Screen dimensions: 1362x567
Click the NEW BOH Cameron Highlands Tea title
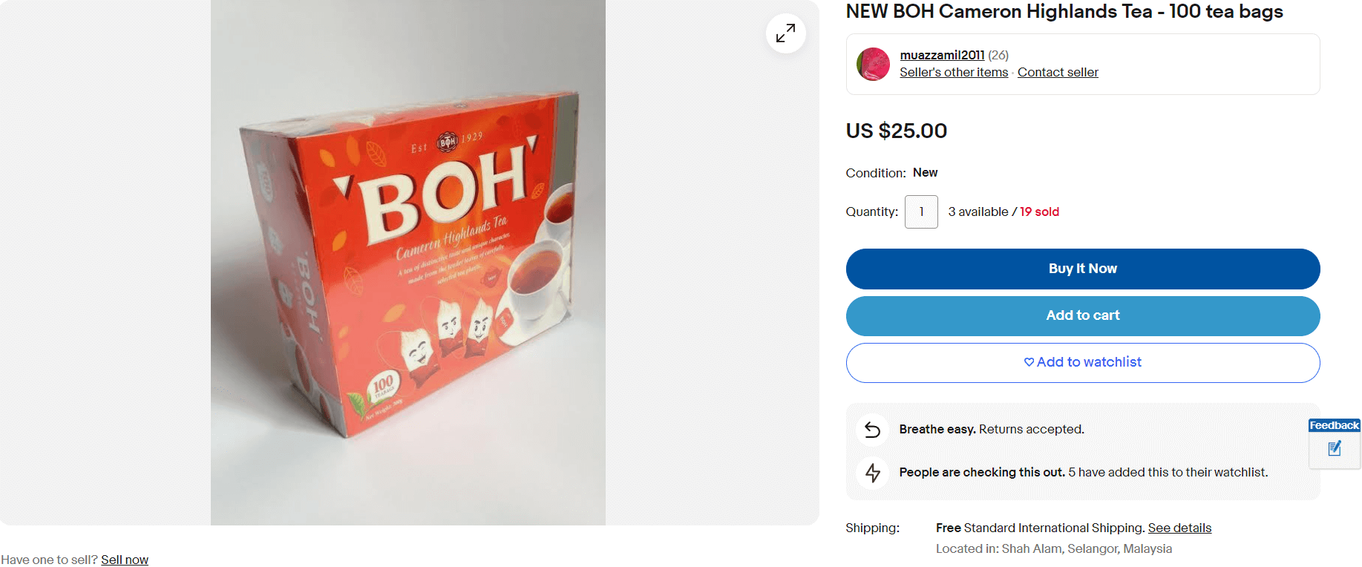click(x=1064, y=12)
